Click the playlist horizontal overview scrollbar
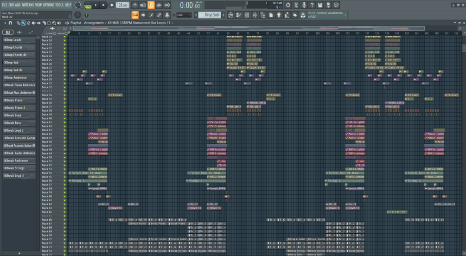 click(x=249, y=28)
